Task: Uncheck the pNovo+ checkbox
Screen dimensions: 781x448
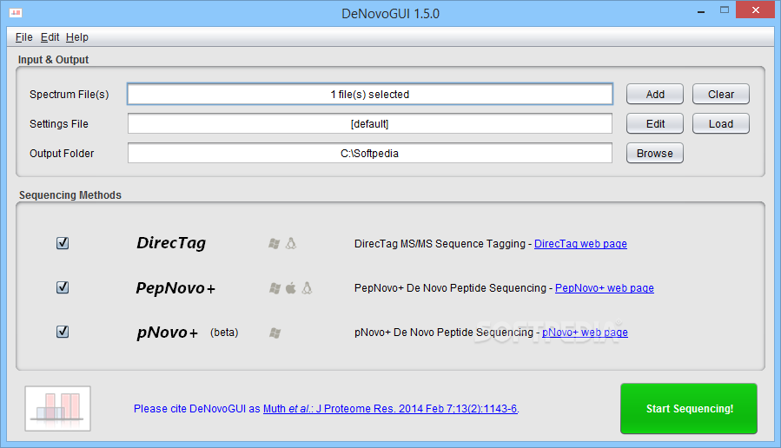Action: 63,332
